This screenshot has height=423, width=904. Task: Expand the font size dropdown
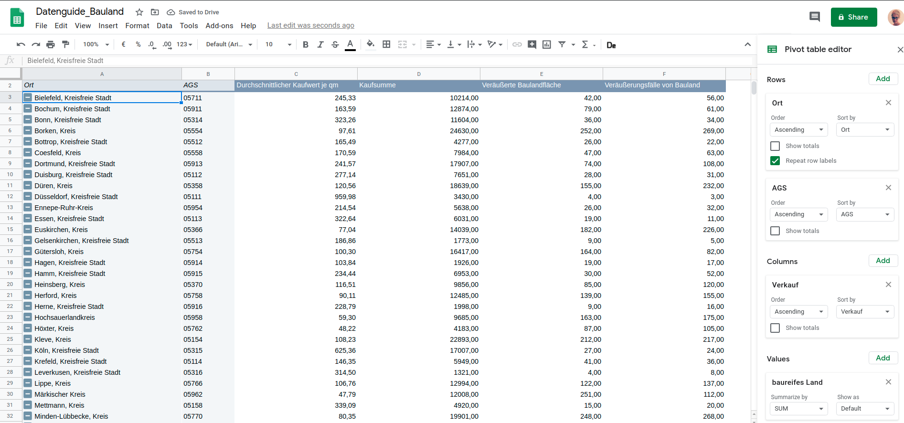coord(289,44)
